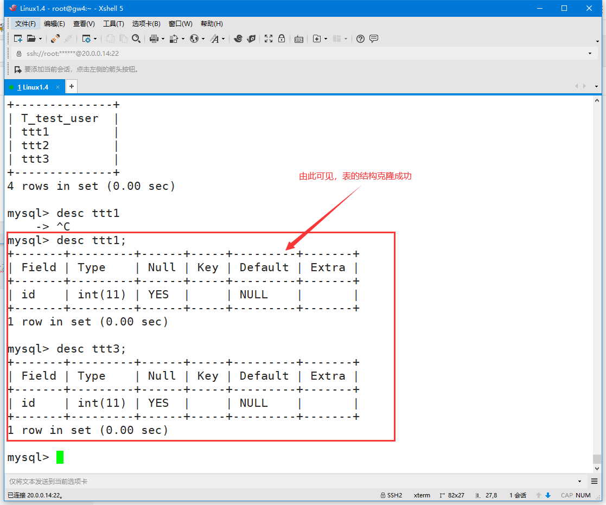606x505 pixels.
Task: Click the padlock lock-screen icon
Action: tap(282, 39)
